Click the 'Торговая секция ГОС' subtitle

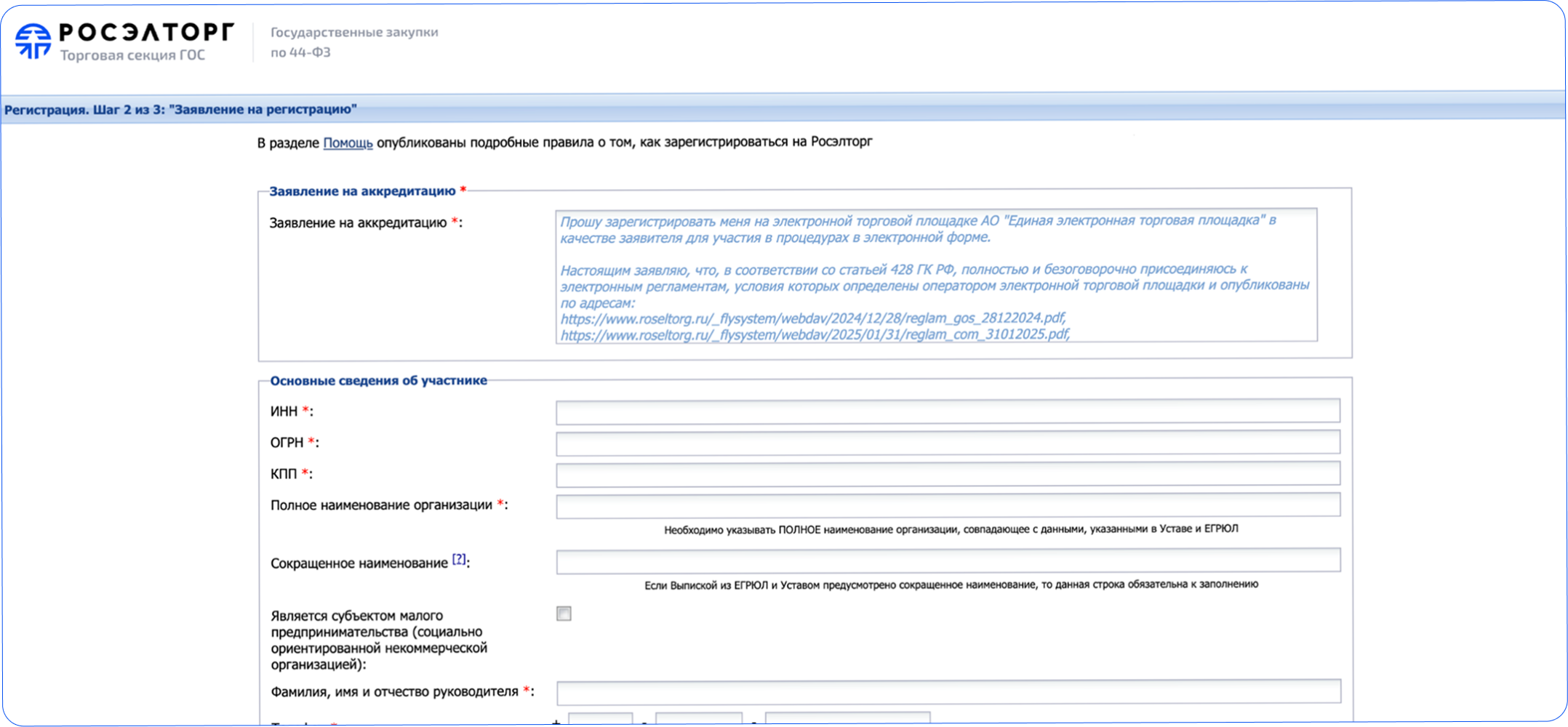132,56
